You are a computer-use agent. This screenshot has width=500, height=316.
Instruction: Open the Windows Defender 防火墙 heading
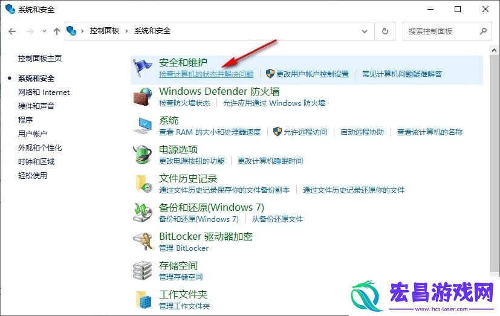click(x=219, y=91)
